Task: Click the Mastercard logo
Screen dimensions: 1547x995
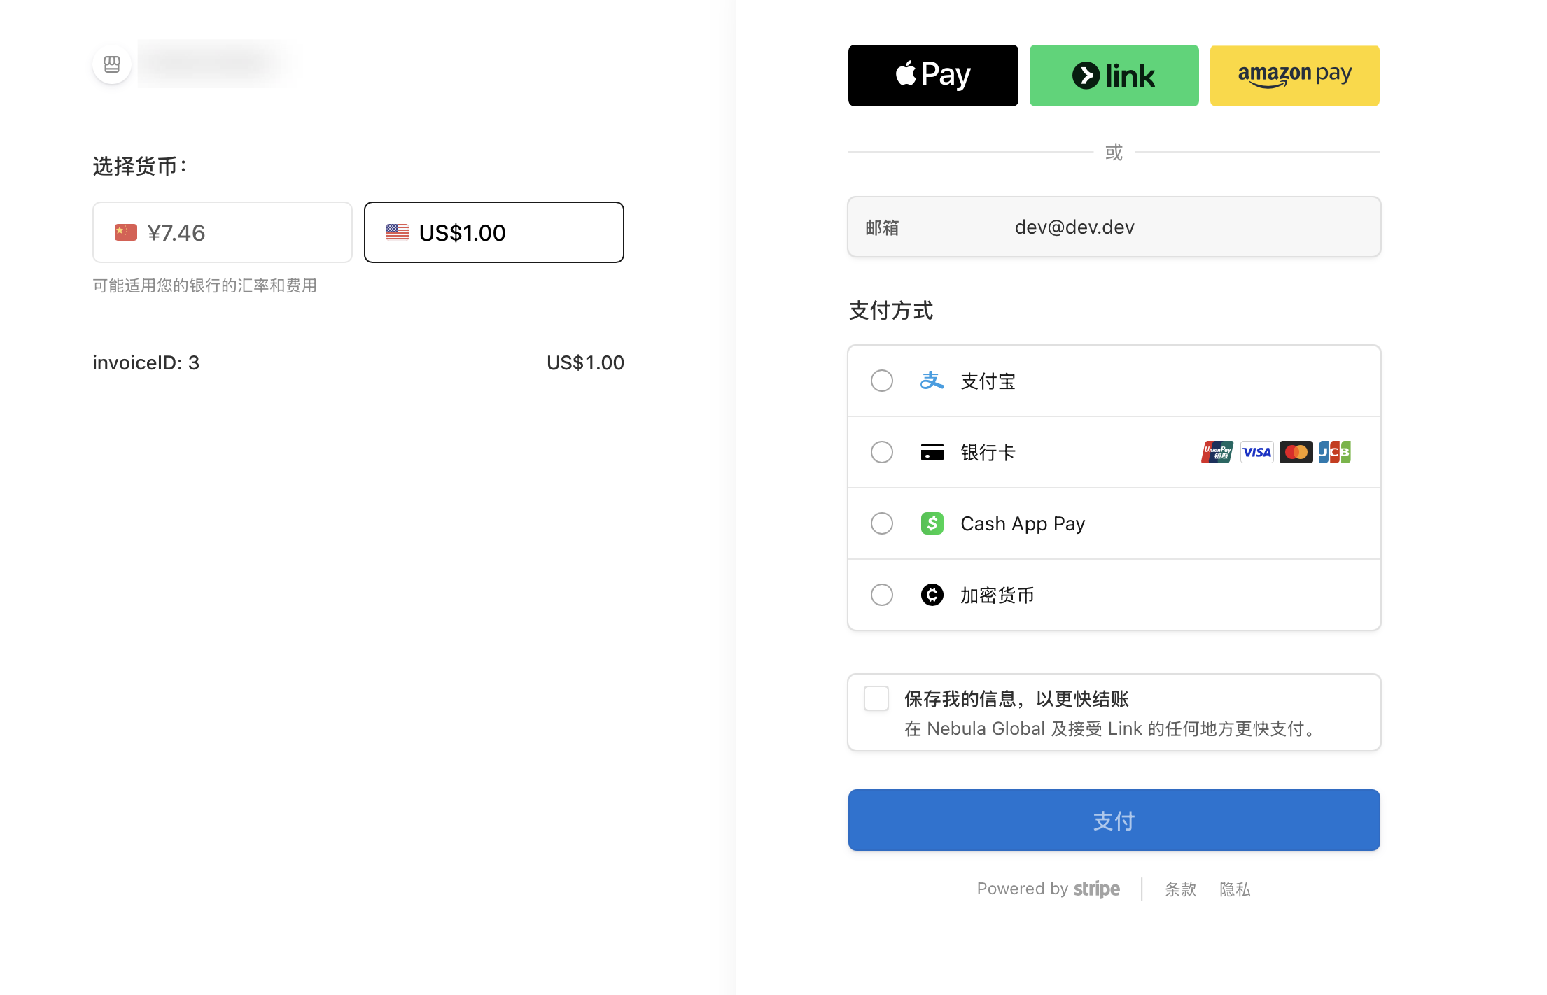Action: [1296, 452]
